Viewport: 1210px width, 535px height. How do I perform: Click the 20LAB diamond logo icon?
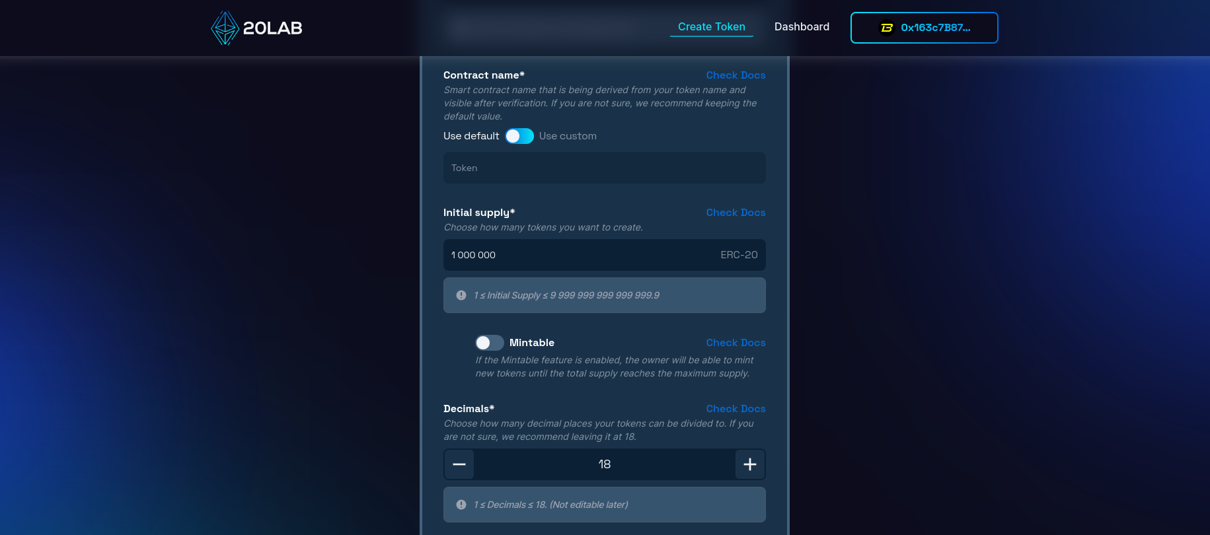coord(225,28)
